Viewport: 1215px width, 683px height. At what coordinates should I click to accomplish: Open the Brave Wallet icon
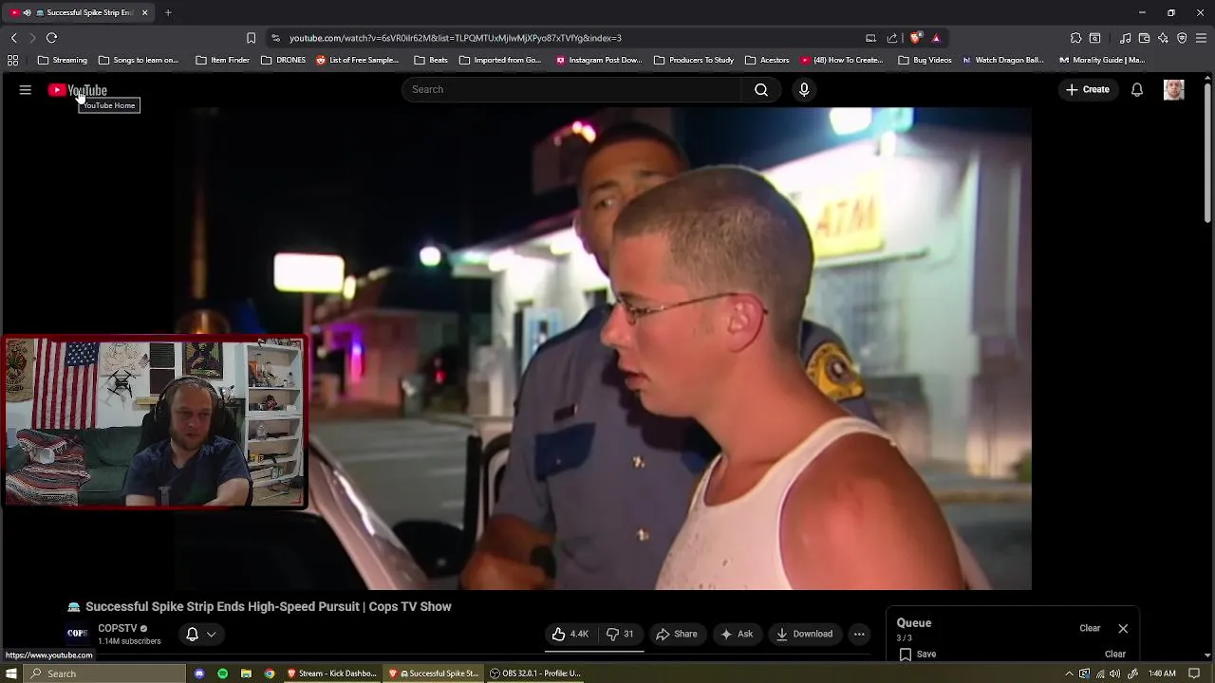coord(1144,38)
